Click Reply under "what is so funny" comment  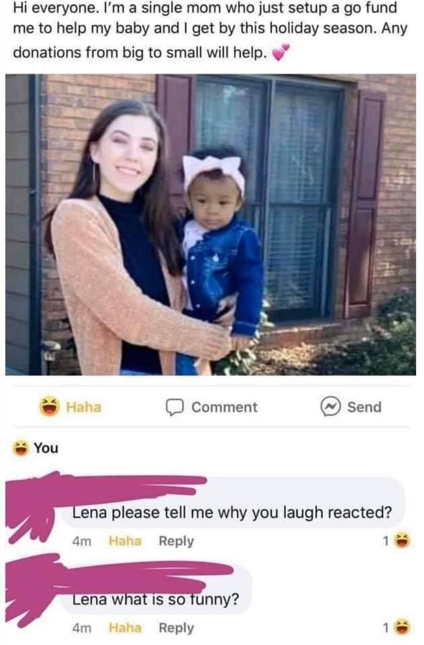tap(176, 627)
